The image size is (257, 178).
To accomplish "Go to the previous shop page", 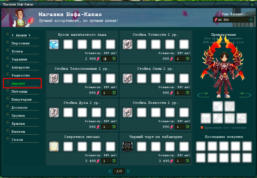I will tap(109, 171).
